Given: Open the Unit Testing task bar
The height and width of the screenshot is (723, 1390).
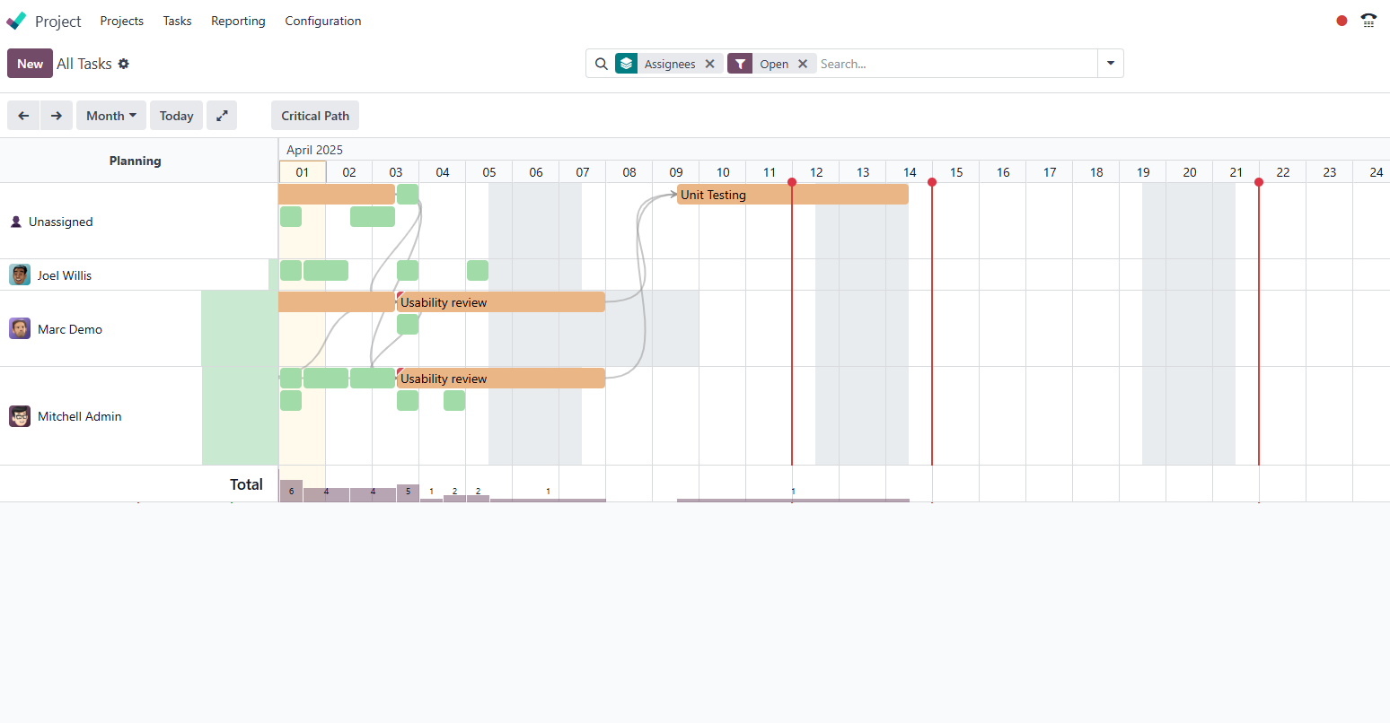Looking at the screenshot, I should click(x=793, y=195).
